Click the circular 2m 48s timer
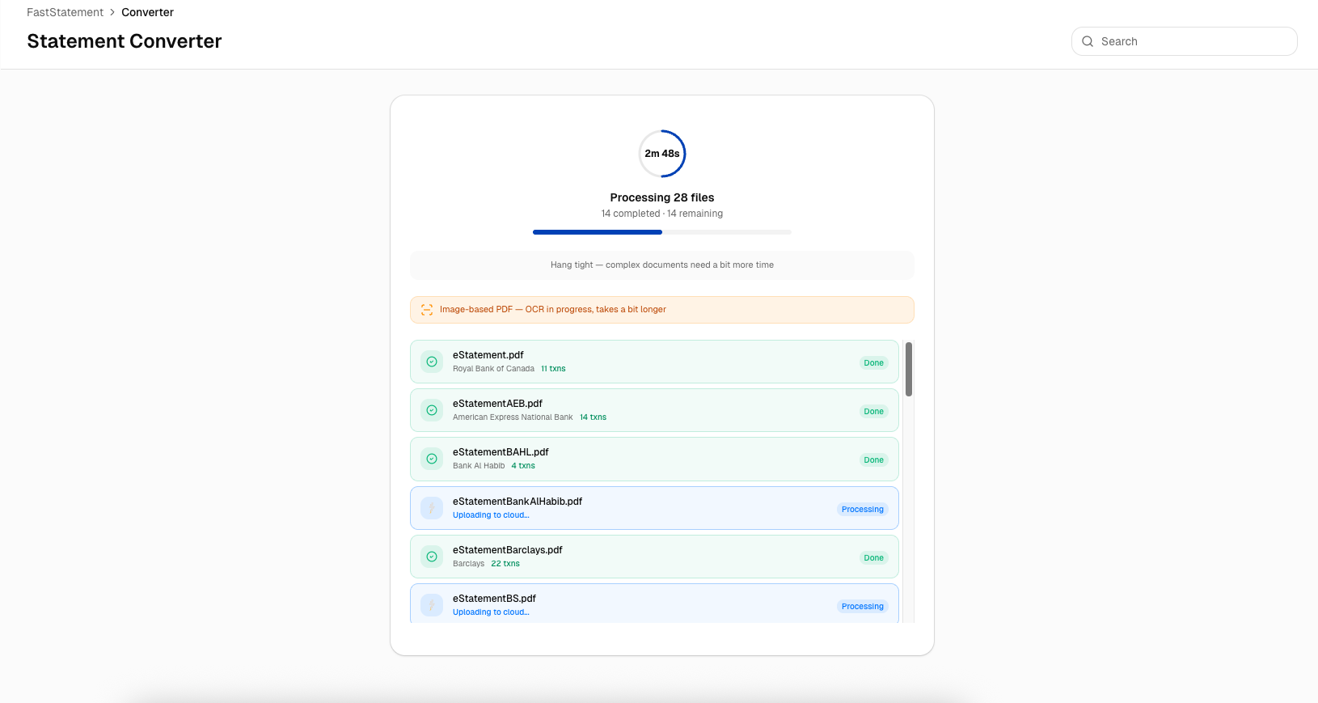Image resolution: width=1318 pixels, height=703 pixels. [x=662, y=154]
